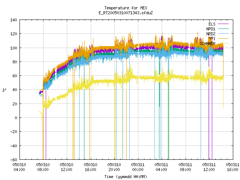Click the x-axis tick 050311 16:00
This screenshot has height=180, width=240.
coord(232,167)
